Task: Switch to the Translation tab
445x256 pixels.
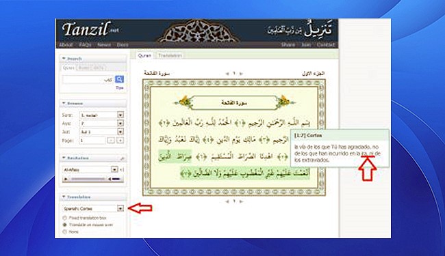Action: click(170, 55)
